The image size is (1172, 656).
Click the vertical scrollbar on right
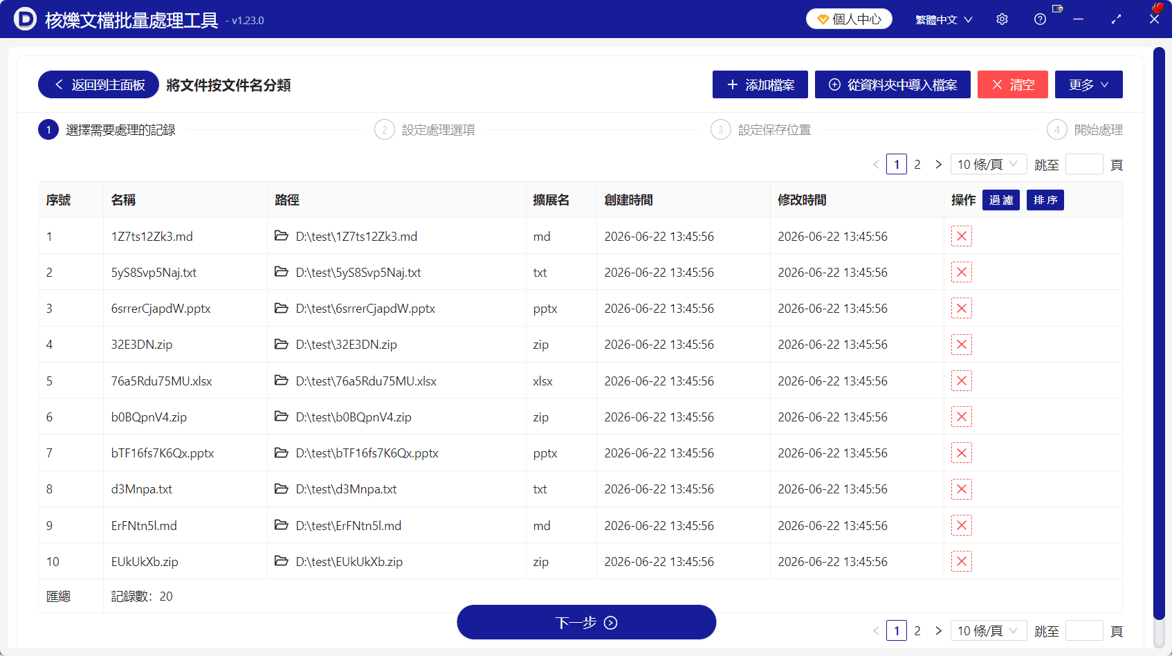pyautogui.click(x=1159, y=332)
